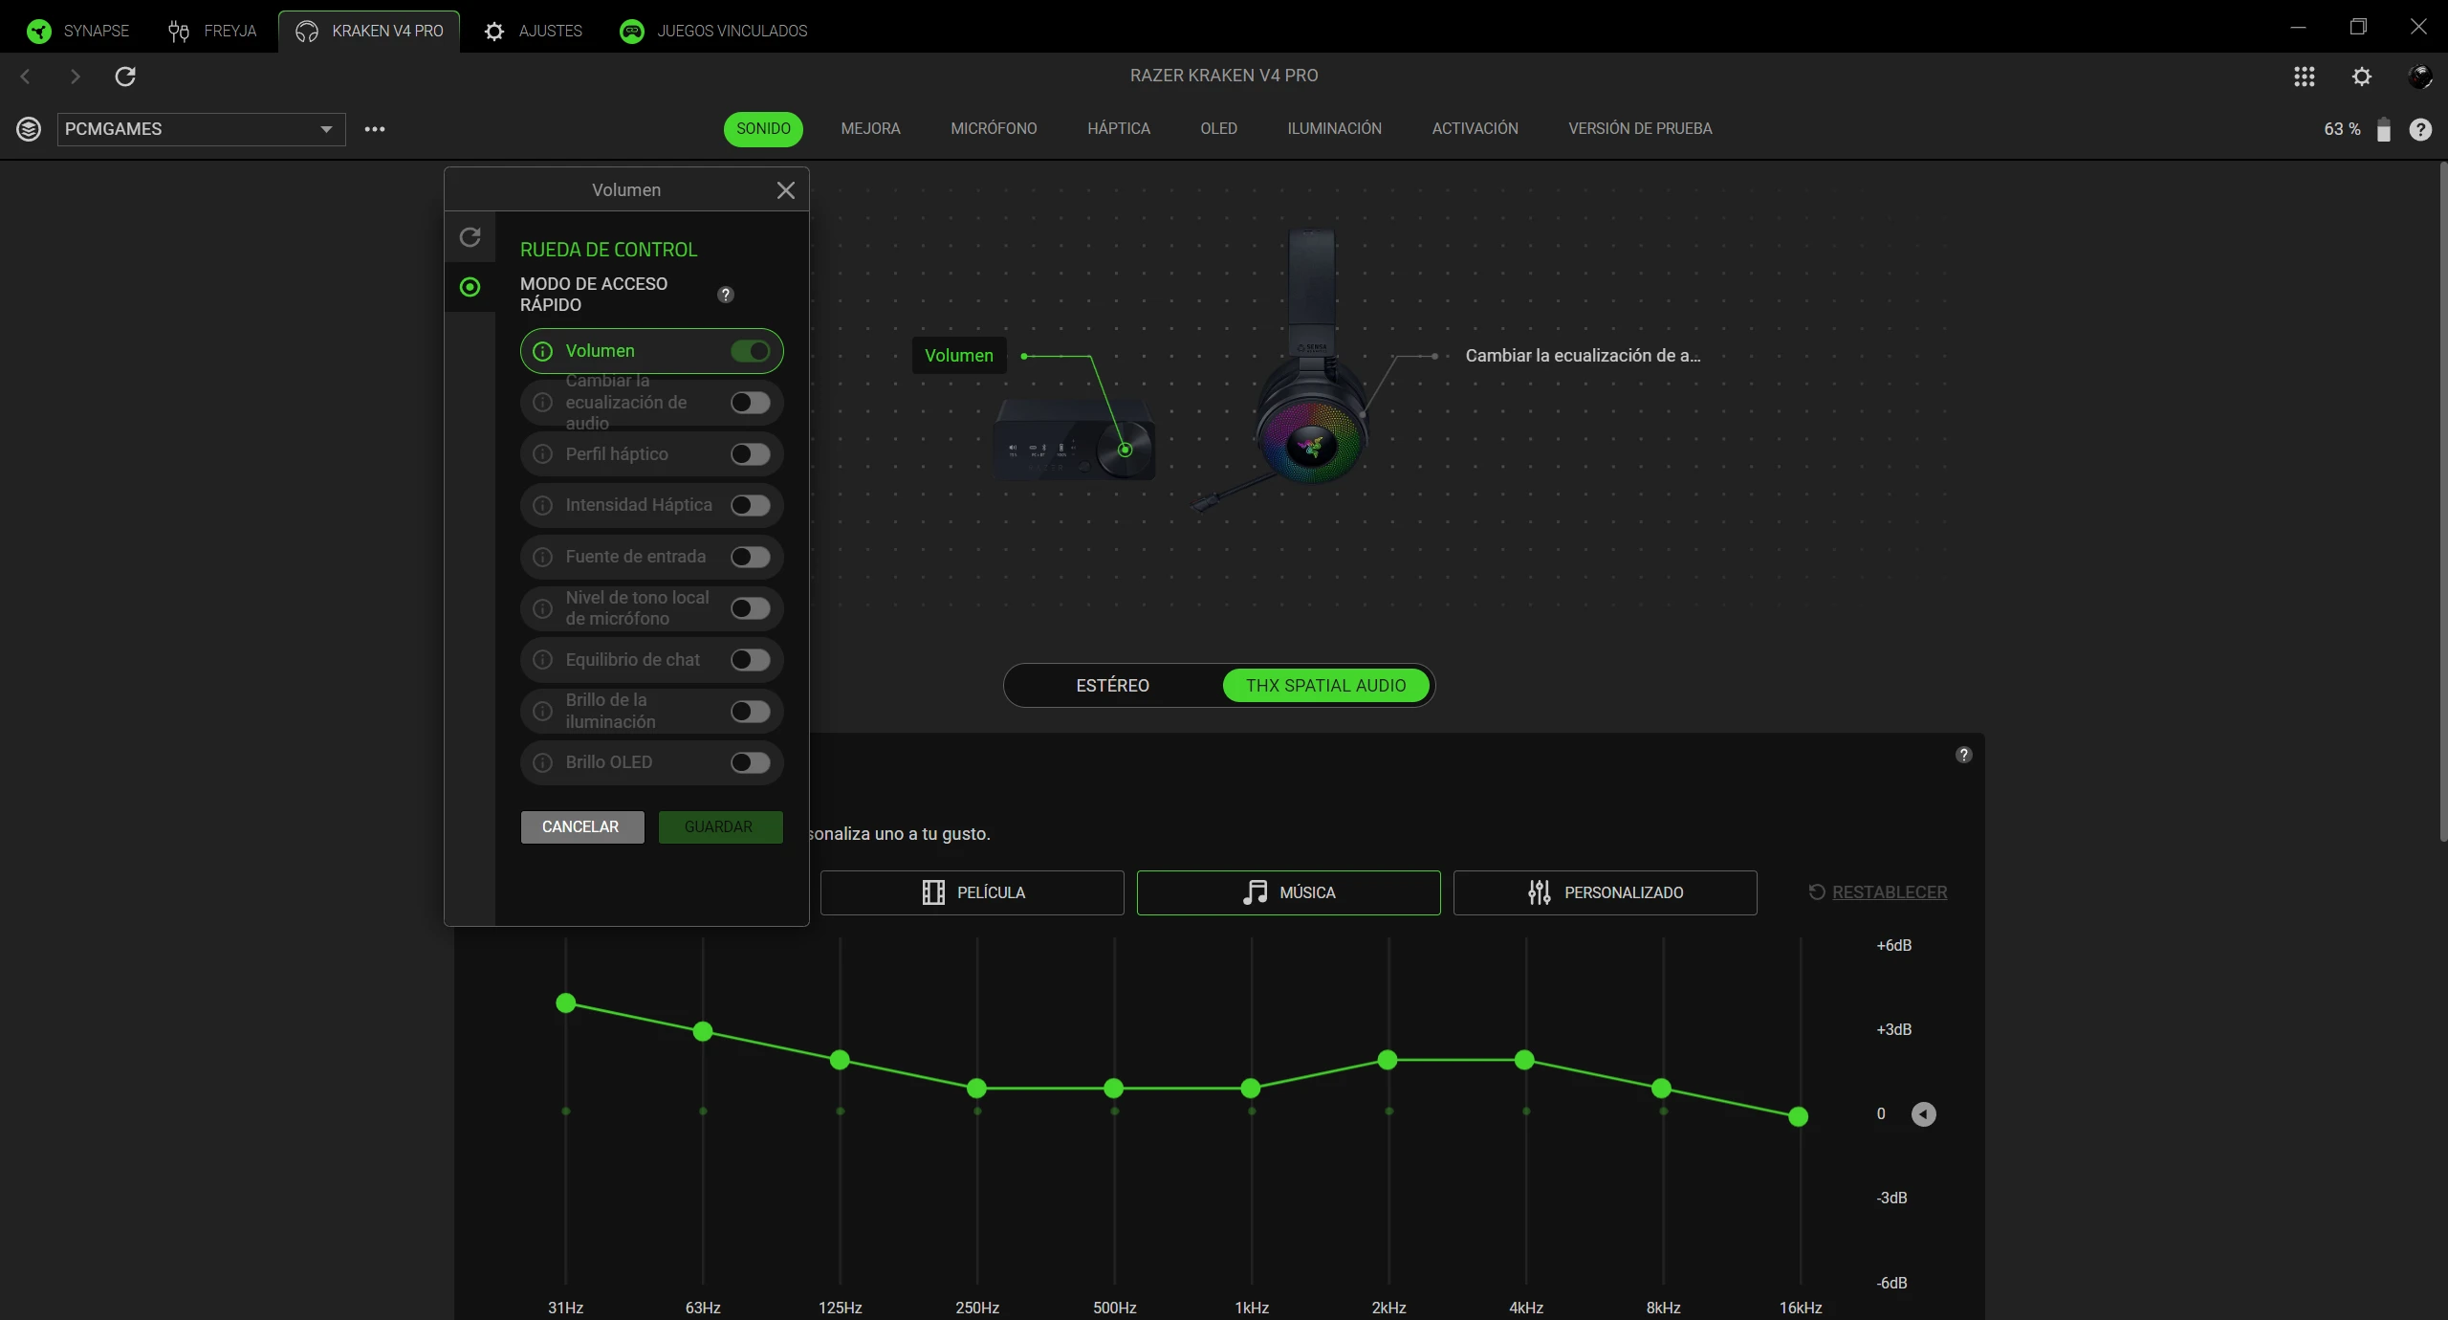Enable the Equilibrio de chat toggle

751,660
